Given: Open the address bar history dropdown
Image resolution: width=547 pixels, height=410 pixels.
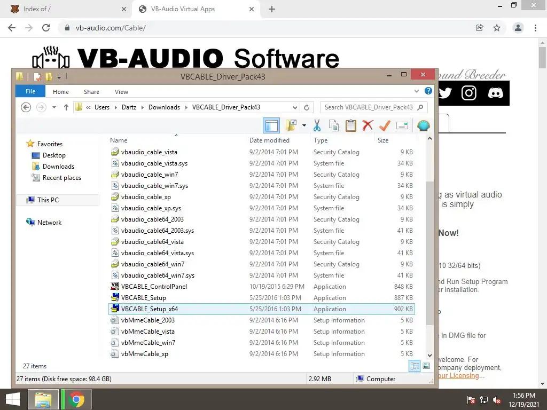Looking at the screenshot, I should coord(295,107).
